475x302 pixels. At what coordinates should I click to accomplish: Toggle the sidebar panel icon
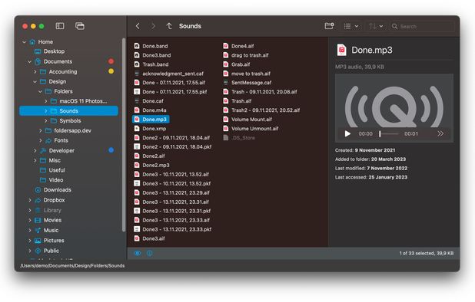(x=60, y=26)
